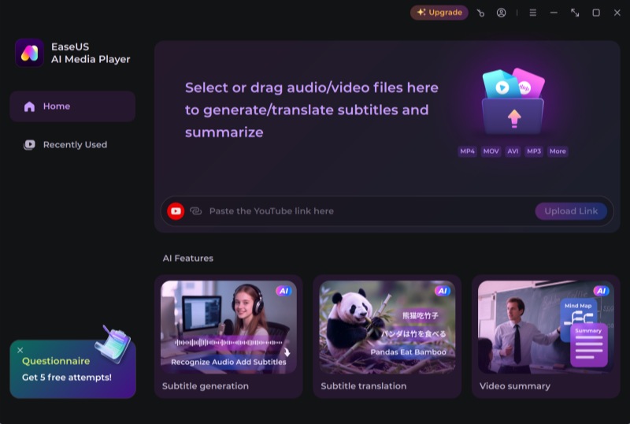Open the Video summary thumbnail

click(546, 327)
